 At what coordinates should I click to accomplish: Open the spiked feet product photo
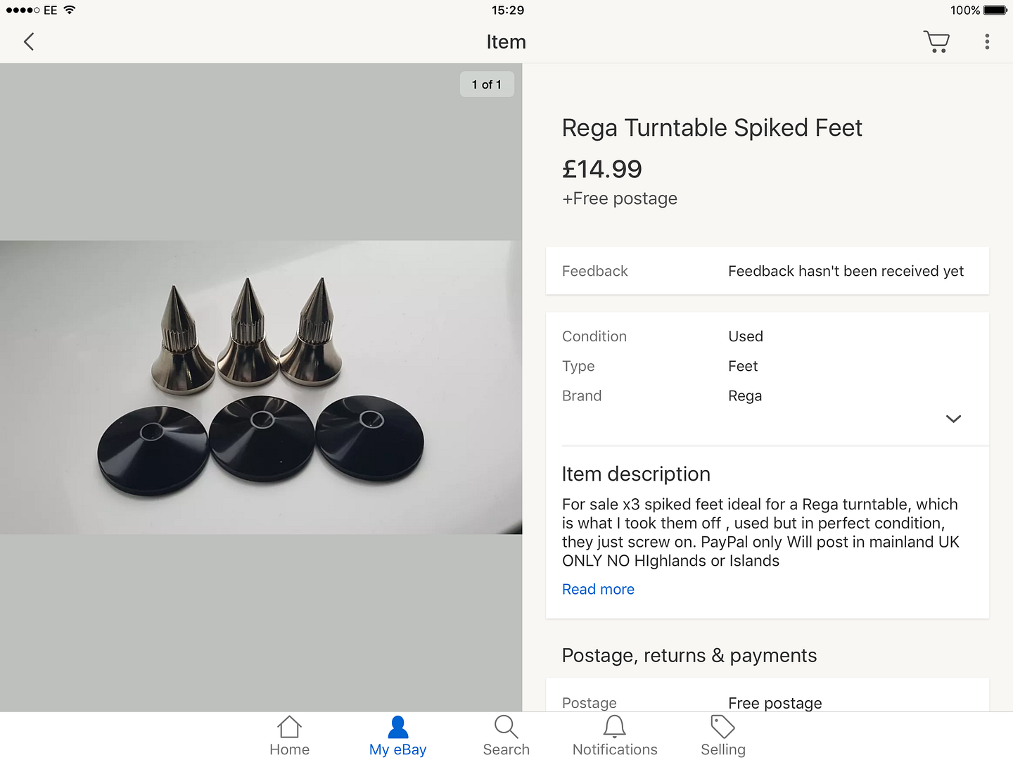261,387
